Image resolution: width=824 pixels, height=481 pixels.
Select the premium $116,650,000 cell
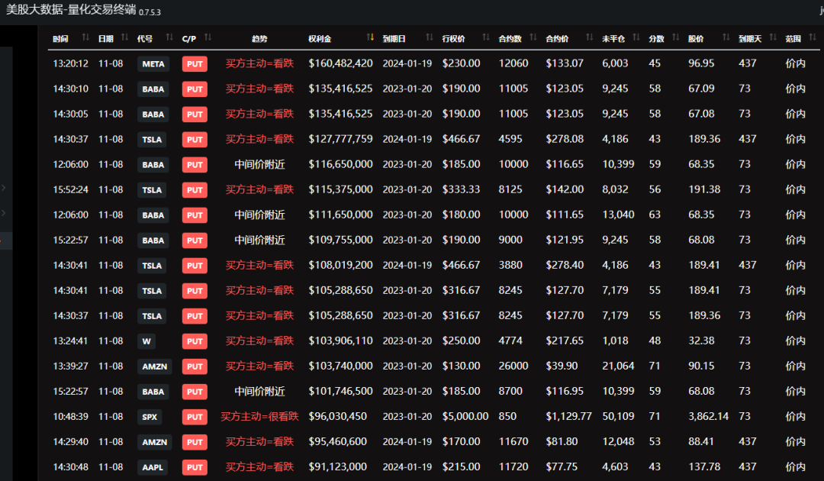point(340,165)
